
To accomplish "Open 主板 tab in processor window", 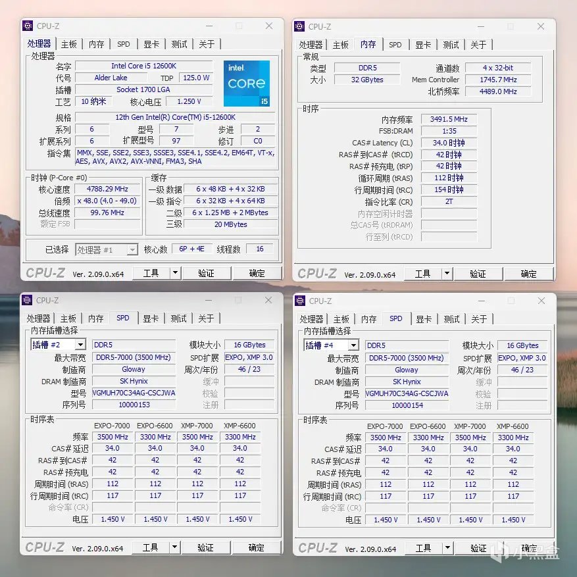I will (x=69, y=44).
